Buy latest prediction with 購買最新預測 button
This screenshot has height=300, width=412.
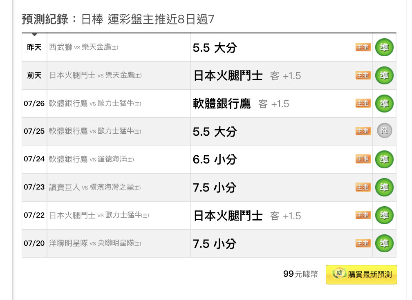[361, 275]
